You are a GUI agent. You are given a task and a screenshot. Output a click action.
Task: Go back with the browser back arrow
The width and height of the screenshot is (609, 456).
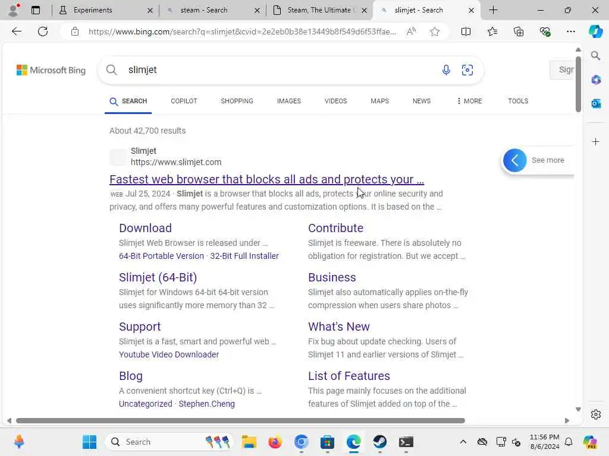point(17,31)
